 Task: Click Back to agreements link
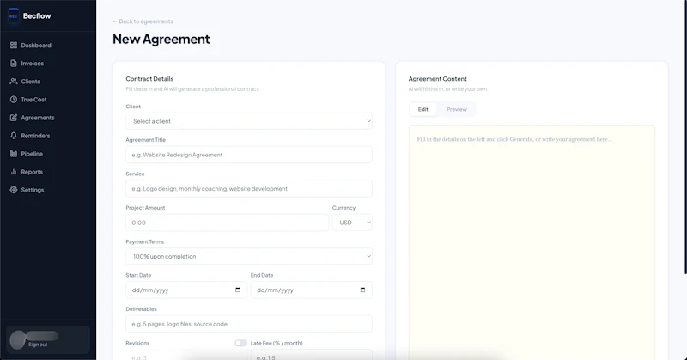(x=143, y=21)
